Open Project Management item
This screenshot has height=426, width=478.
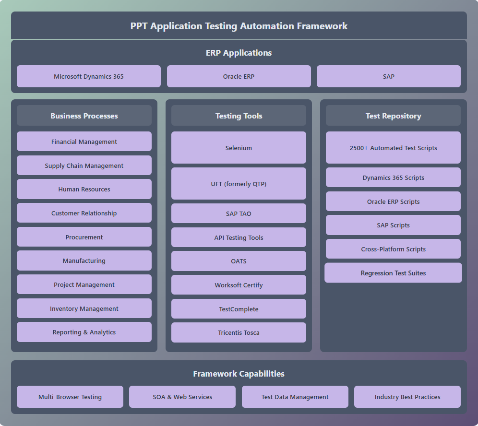(84, 284)
